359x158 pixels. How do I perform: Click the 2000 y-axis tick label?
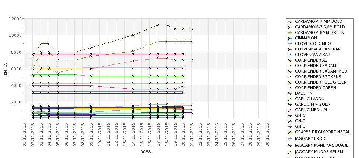point(17,102)
